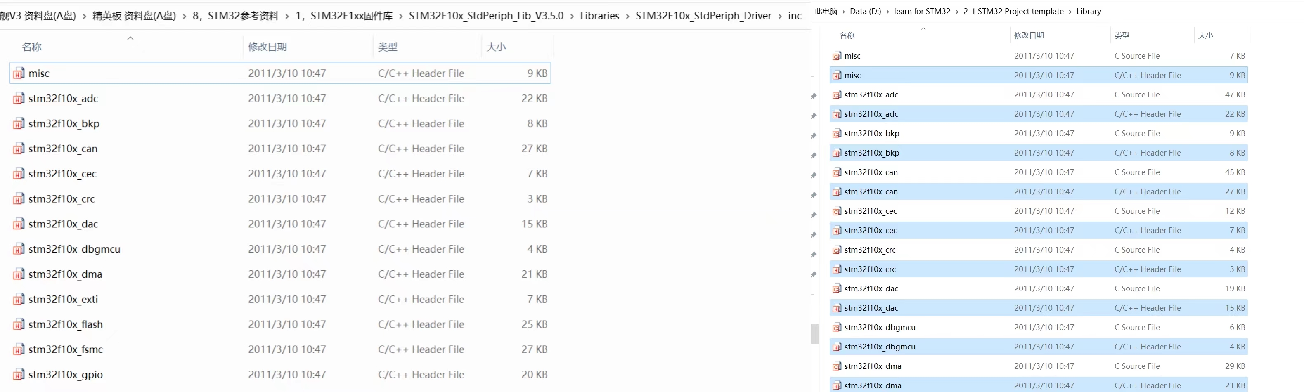Expand chevron after 此电脑 breadcrumb
This screenshot has width=1304, height=392.
[844, 12]
